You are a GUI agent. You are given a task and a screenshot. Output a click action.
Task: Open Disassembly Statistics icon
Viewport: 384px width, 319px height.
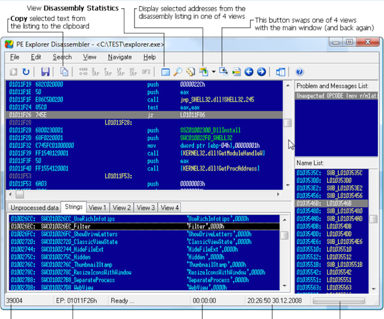(x=165, y=72)
